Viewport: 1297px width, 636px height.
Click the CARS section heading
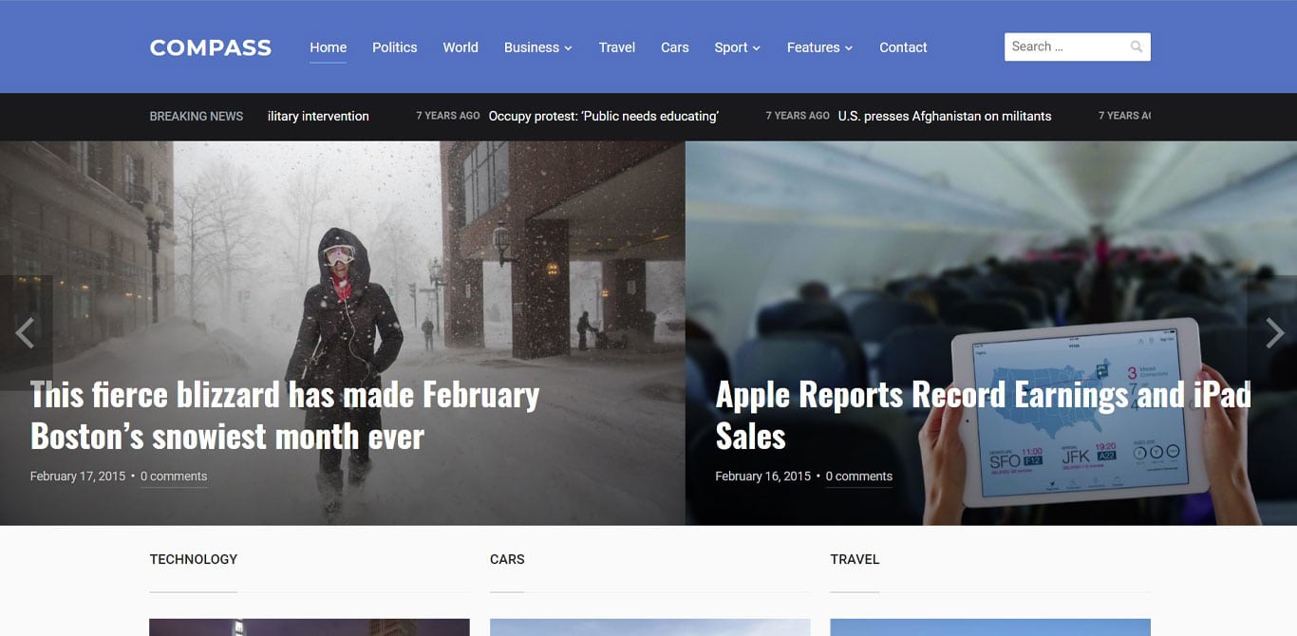(507, 559)
